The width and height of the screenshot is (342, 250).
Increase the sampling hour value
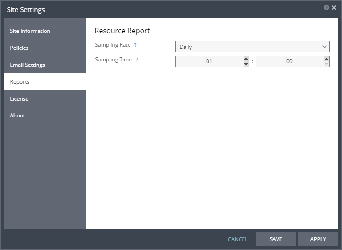[246, 59]
